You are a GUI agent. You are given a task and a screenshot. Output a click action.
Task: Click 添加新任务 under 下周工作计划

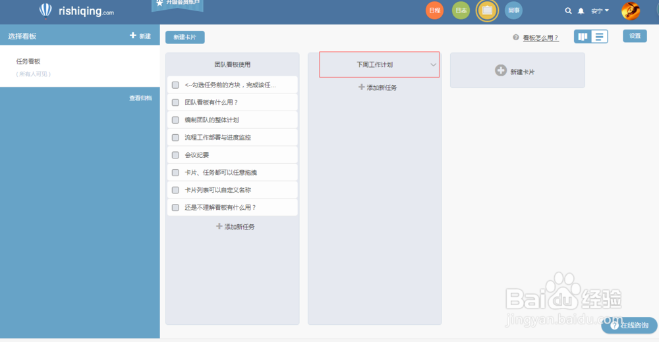[378, 87]
